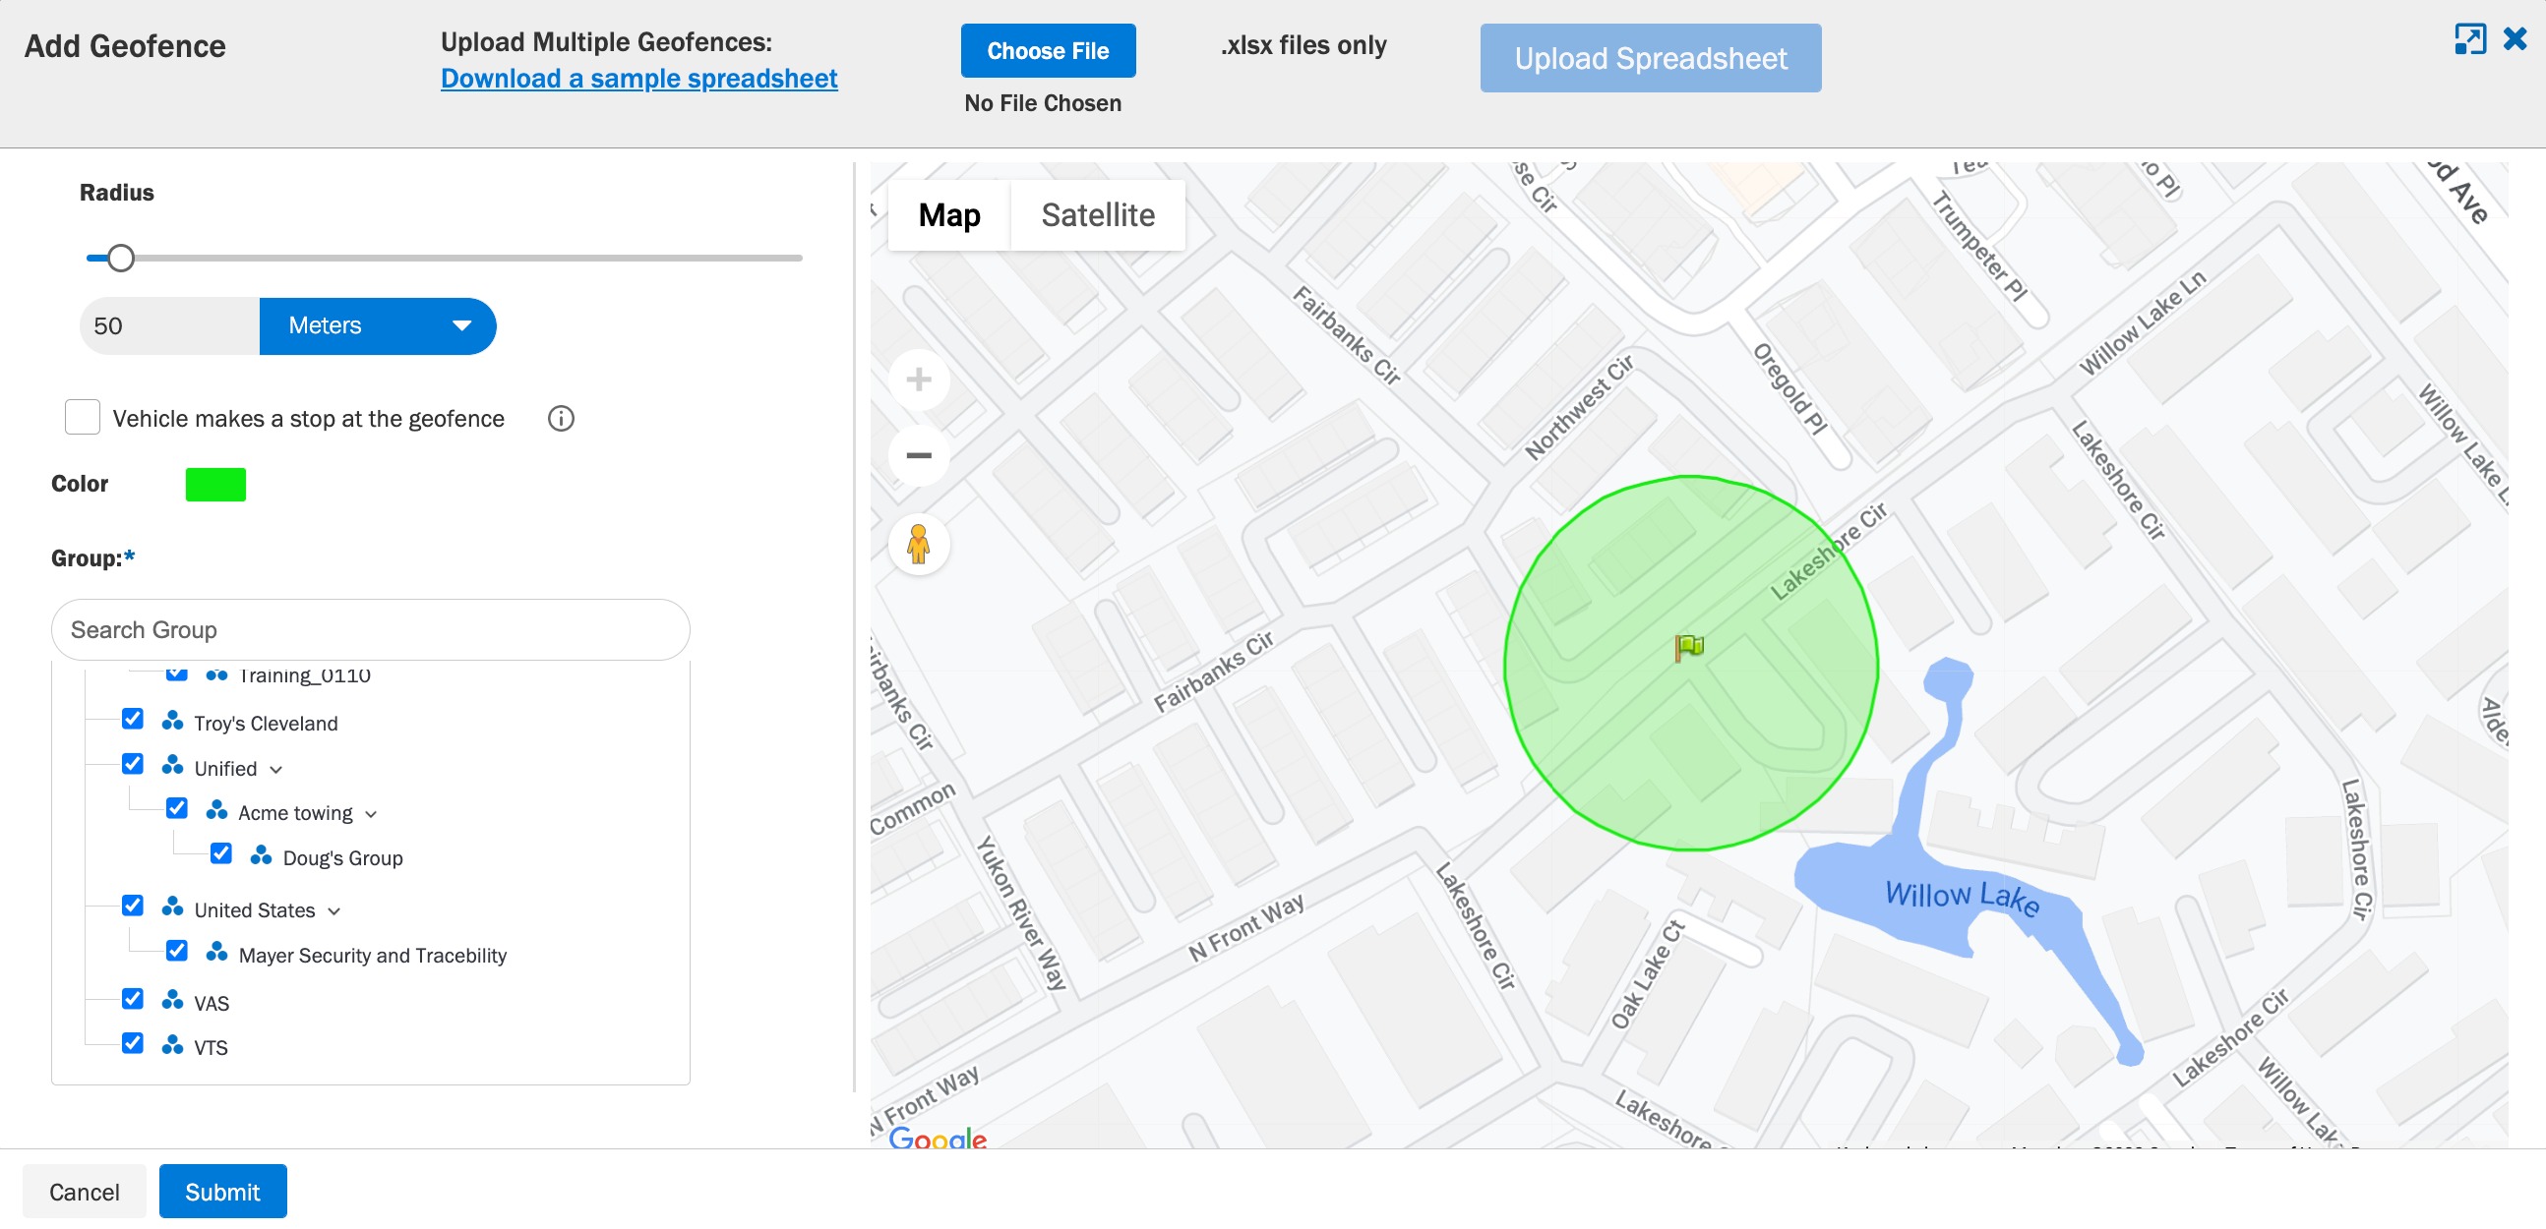This screenshot has width=2546, height=1229.
Task: Uncheck Mayer Security and Tracebility checkbox
Action: [177, 952]
